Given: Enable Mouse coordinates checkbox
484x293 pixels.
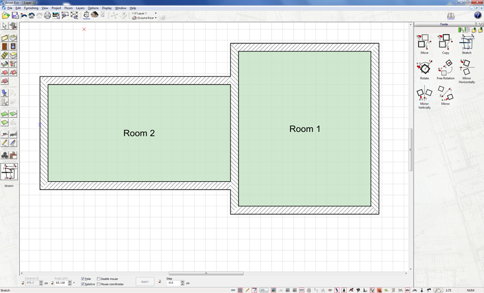Looking at the screenshot, I should (x=99, y=284).
